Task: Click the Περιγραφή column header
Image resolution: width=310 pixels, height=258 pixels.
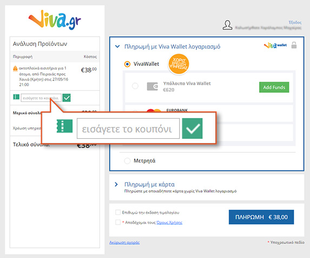Action: [23, 57]
